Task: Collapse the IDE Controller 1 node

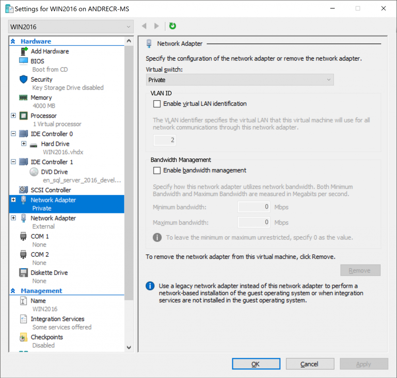Action: 14,162
